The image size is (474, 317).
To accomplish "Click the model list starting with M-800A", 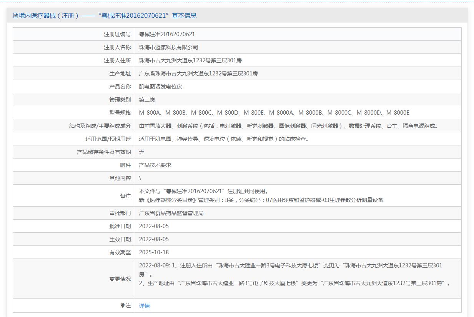I will point(274,113).
